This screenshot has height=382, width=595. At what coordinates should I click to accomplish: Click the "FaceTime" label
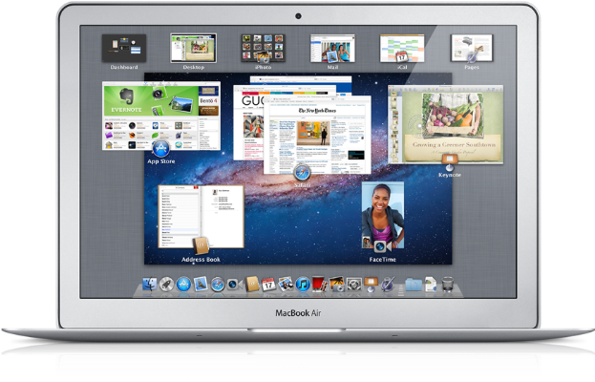point(382,260)
